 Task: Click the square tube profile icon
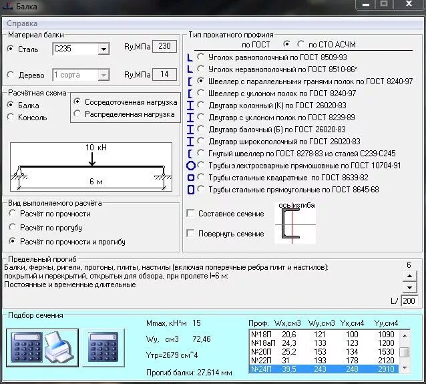[191, 178]
